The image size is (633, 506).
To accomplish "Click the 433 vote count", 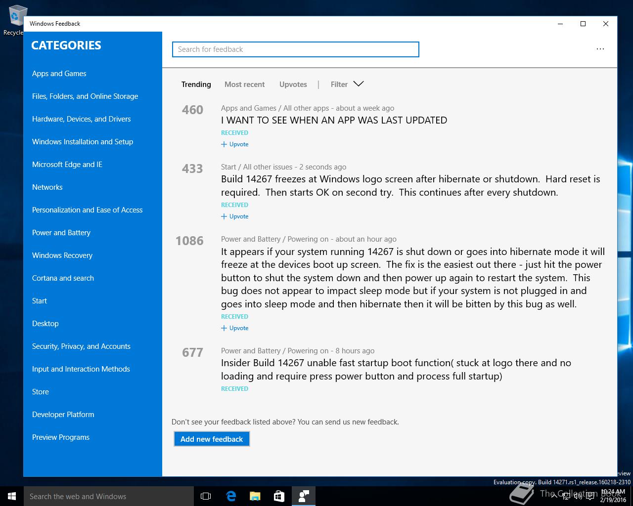I will pyautogui.click(x=192, y=169).
